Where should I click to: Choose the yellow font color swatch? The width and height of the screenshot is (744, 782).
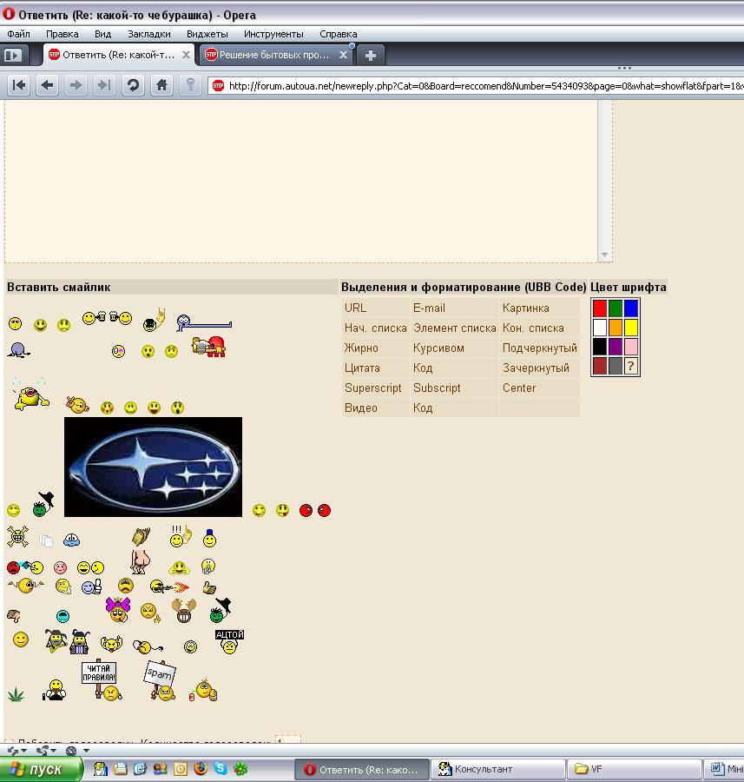(631, 328)
